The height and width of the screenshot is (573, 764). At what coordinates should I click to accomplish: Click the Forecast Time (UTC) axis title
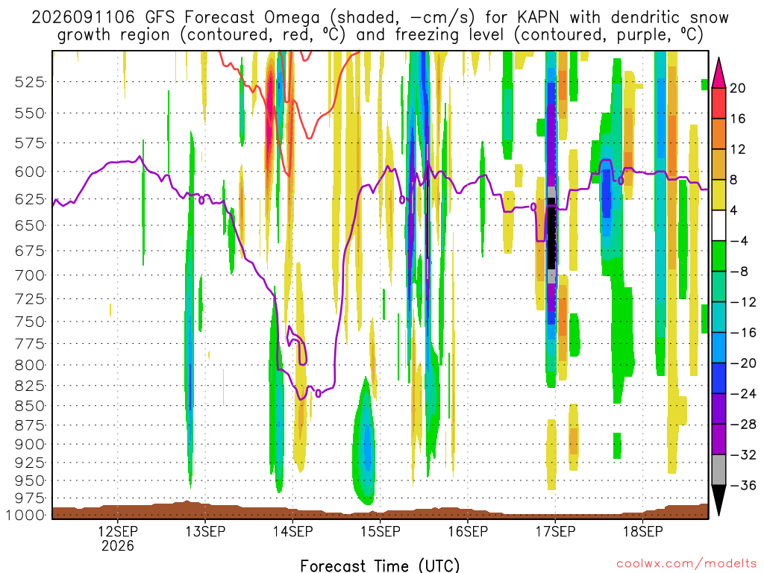380,566
